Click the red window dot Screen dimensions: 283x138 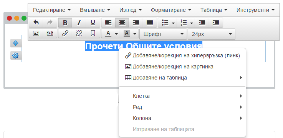click(9, 18)
